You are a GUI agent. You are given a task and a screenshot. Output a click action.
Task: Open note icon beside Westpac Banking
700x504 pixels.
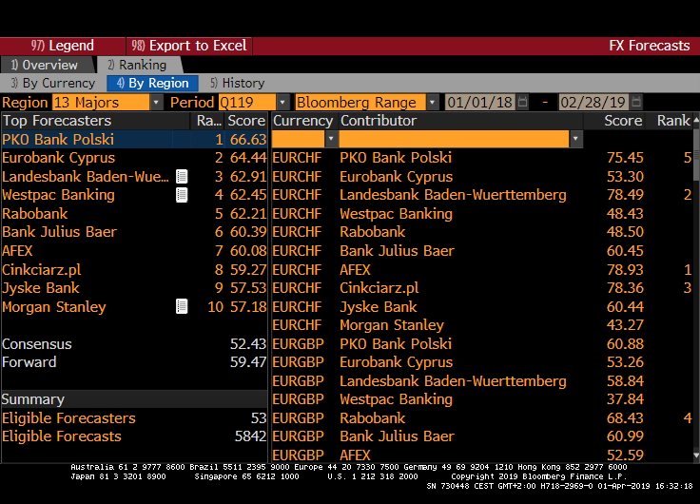182,195
